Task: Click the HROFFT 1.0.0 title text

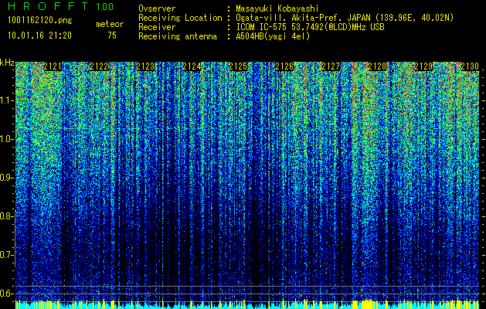Action: point(61,6)
